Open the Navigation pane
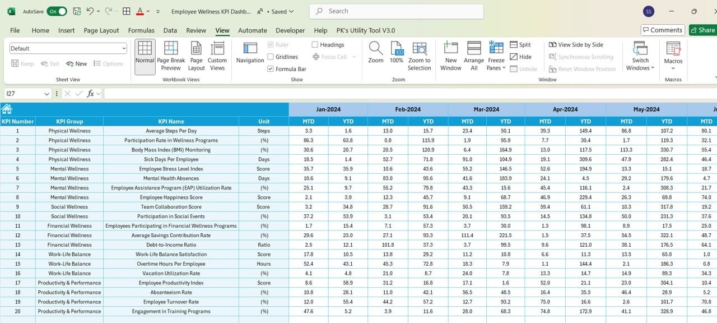Image resolution: width=717 pixels, height=323 pixels. pos(250,54)
